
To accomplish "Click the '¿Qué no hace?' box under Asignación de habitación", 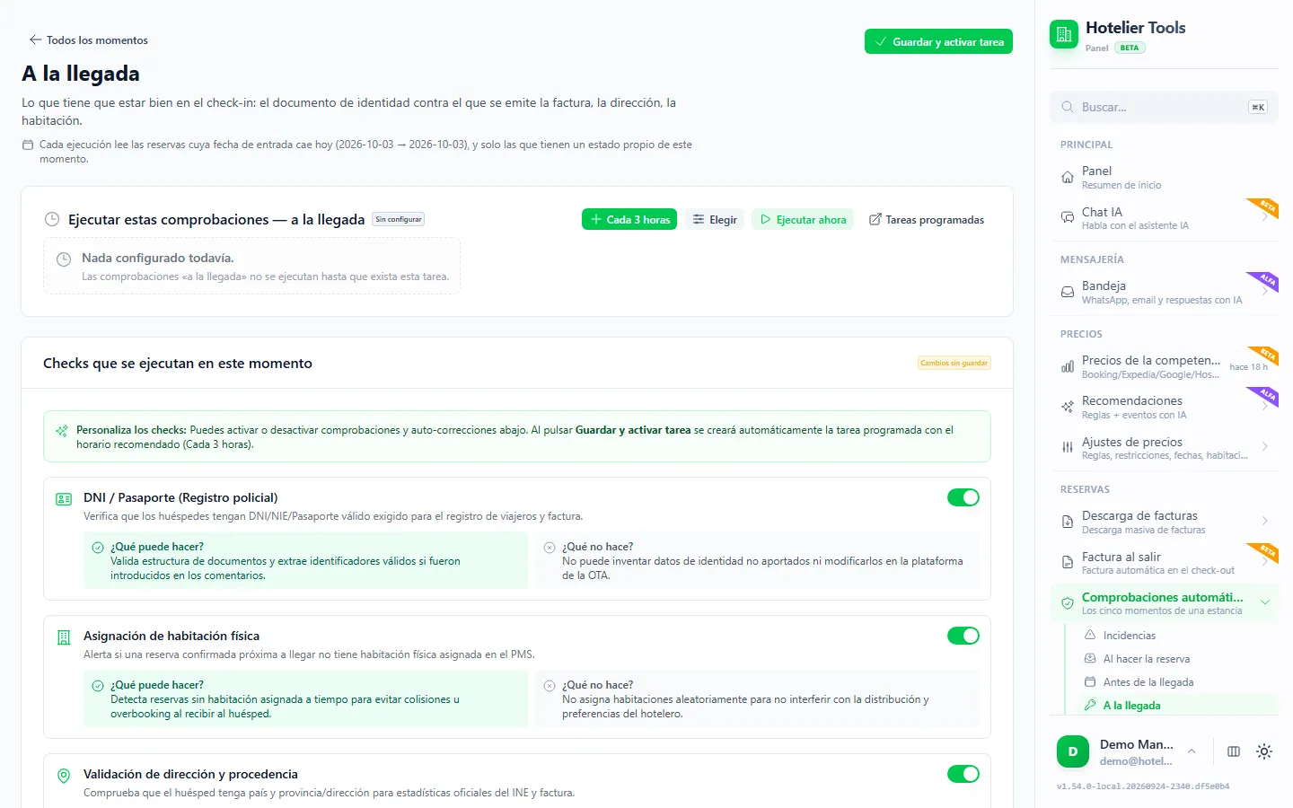I will pyautogui.click(x=757, y=698).
